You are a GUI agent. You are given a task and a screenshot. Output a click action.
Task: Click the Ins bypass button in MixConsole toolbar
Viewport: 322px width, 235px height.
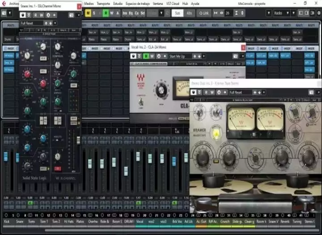tap(125, 13)
